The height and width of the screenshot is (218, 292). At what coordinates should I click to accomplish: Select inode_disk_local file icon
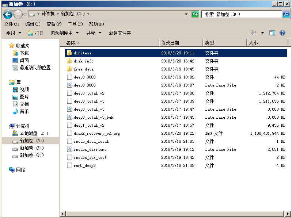[69, 141]
